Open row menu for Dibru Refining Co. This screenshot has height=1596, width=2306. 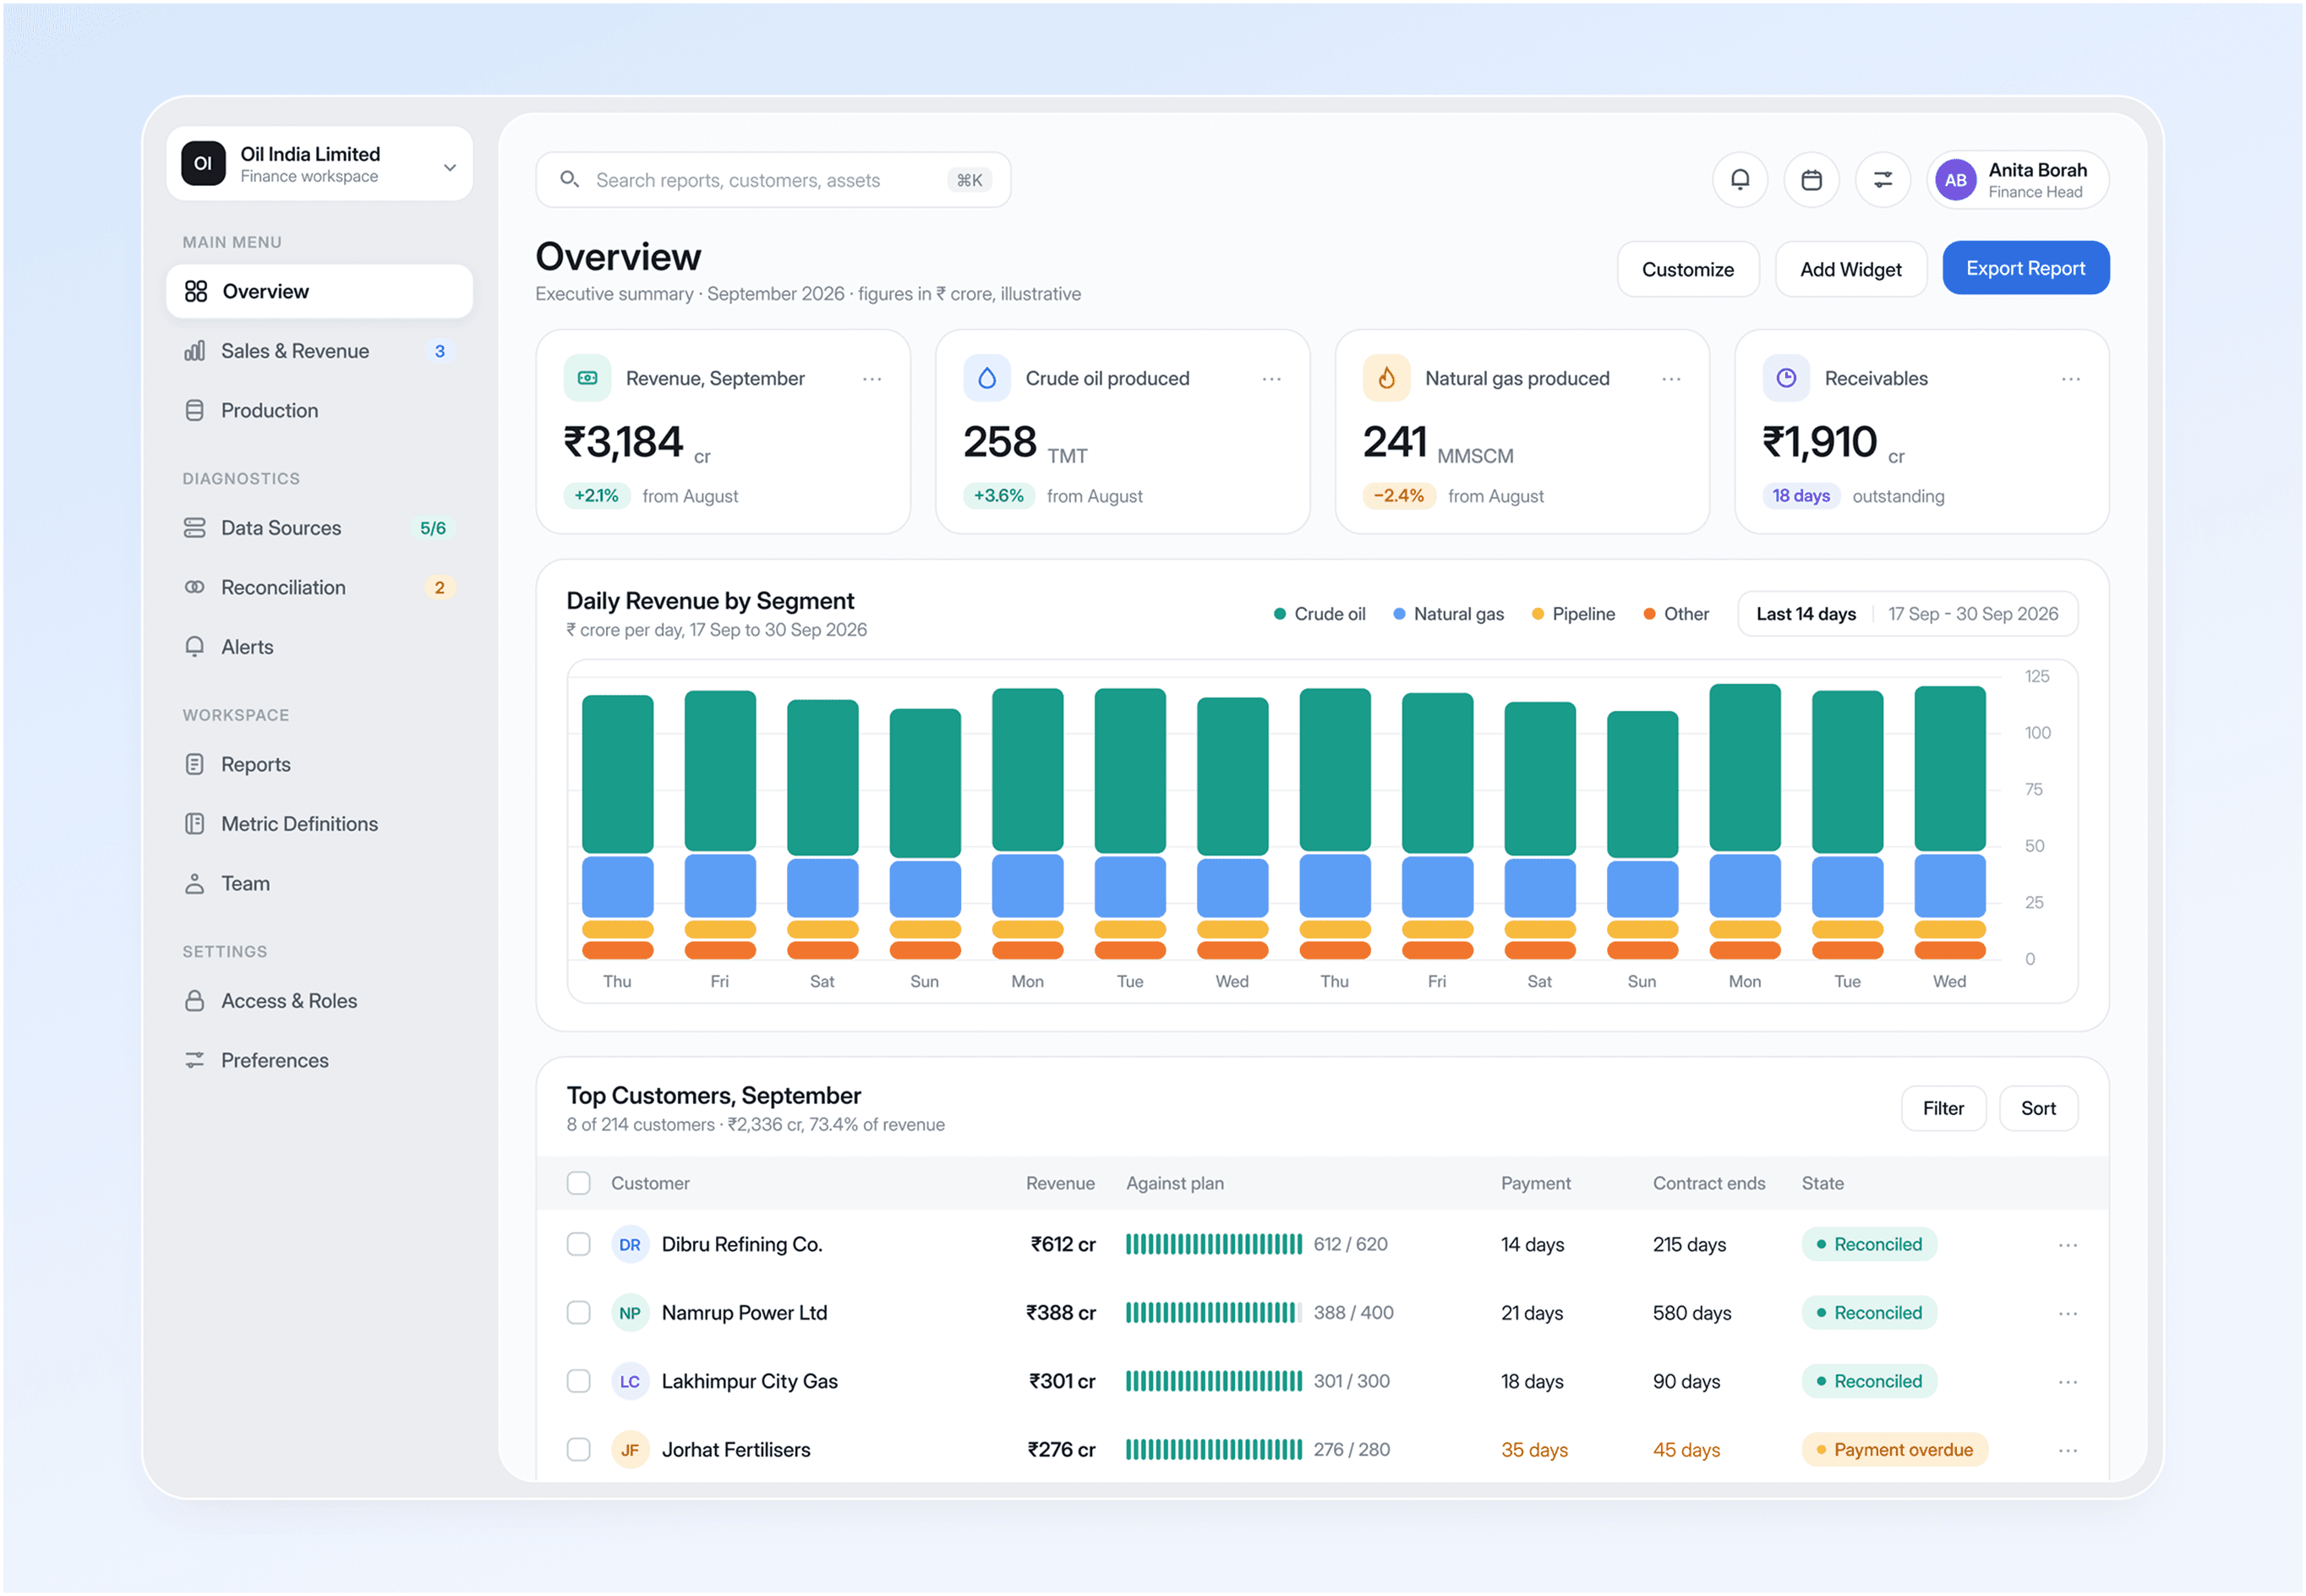[2068, 1245]
